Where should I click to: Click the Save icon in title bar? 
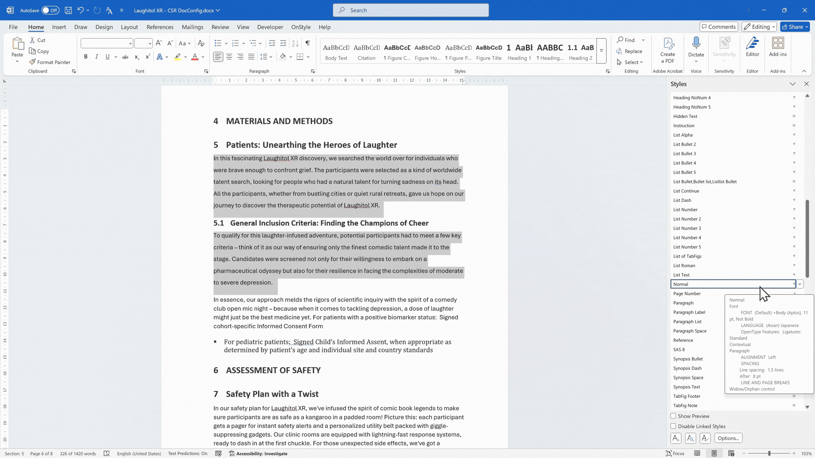tap(68, 10)
